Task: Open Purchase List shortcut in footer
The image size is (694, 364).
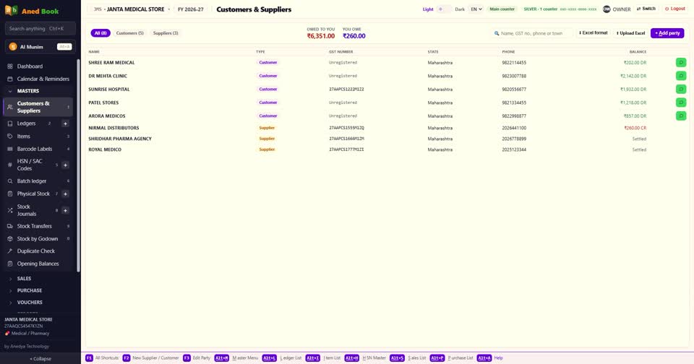Action: click(451, 357)
